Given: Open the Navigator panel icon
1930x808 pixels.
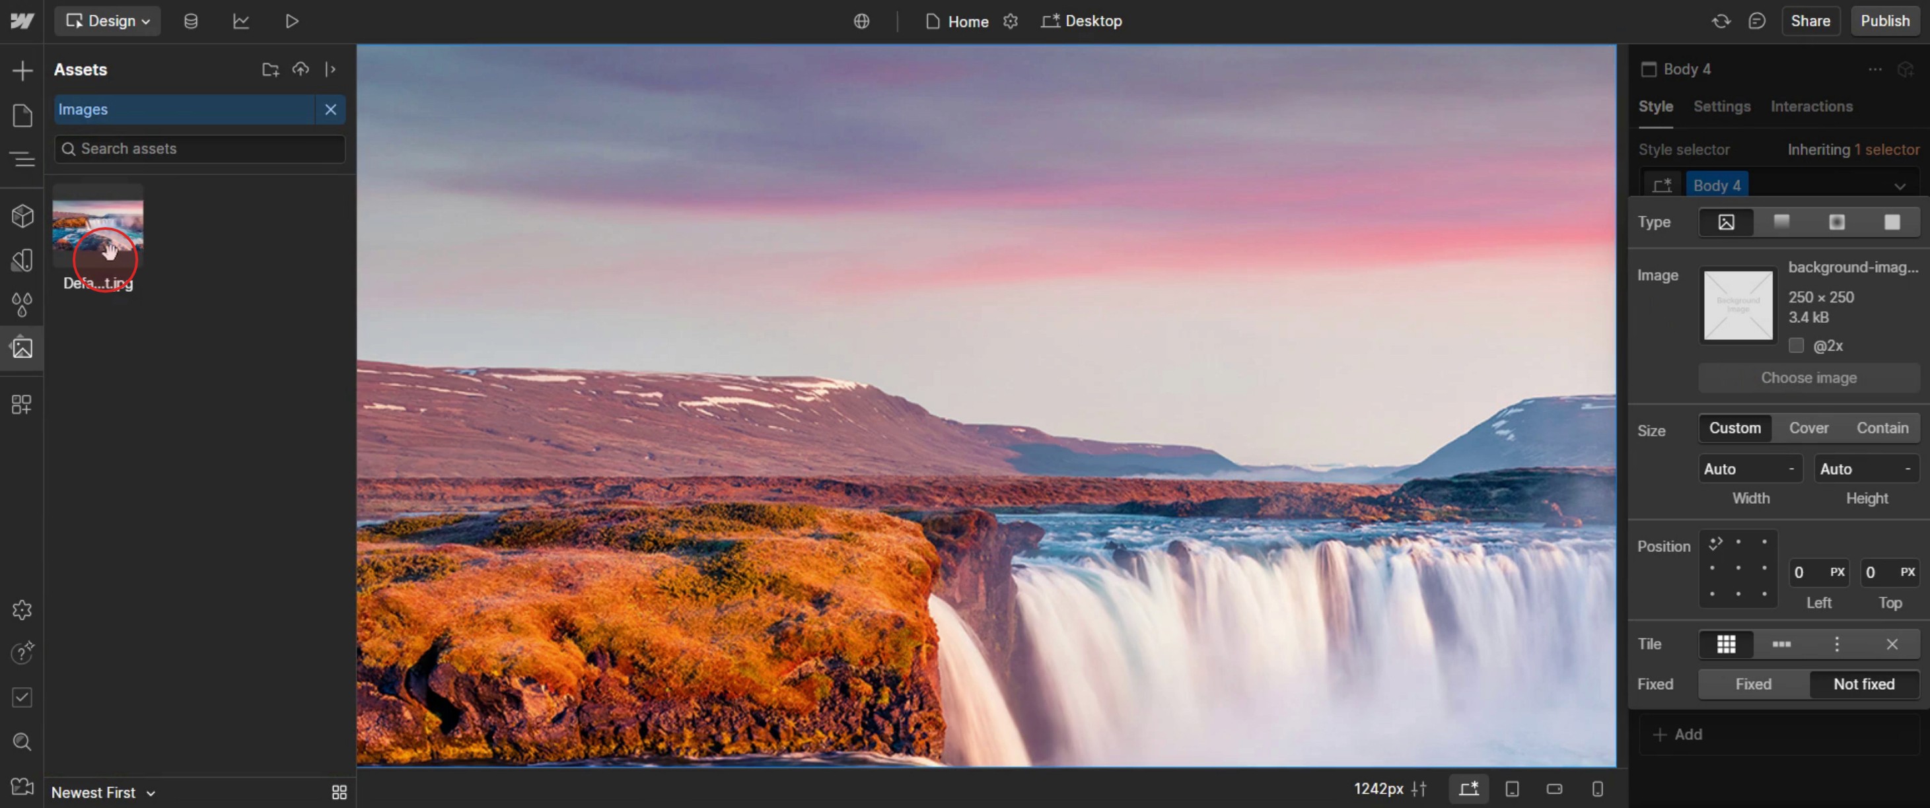Looking at the screenshot, I should [x=22, y=158].
